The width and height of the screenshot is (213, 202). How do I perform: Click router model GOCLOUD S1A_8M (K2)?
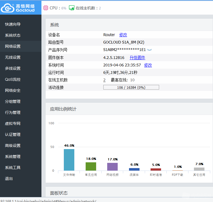[x=123, y=42]
